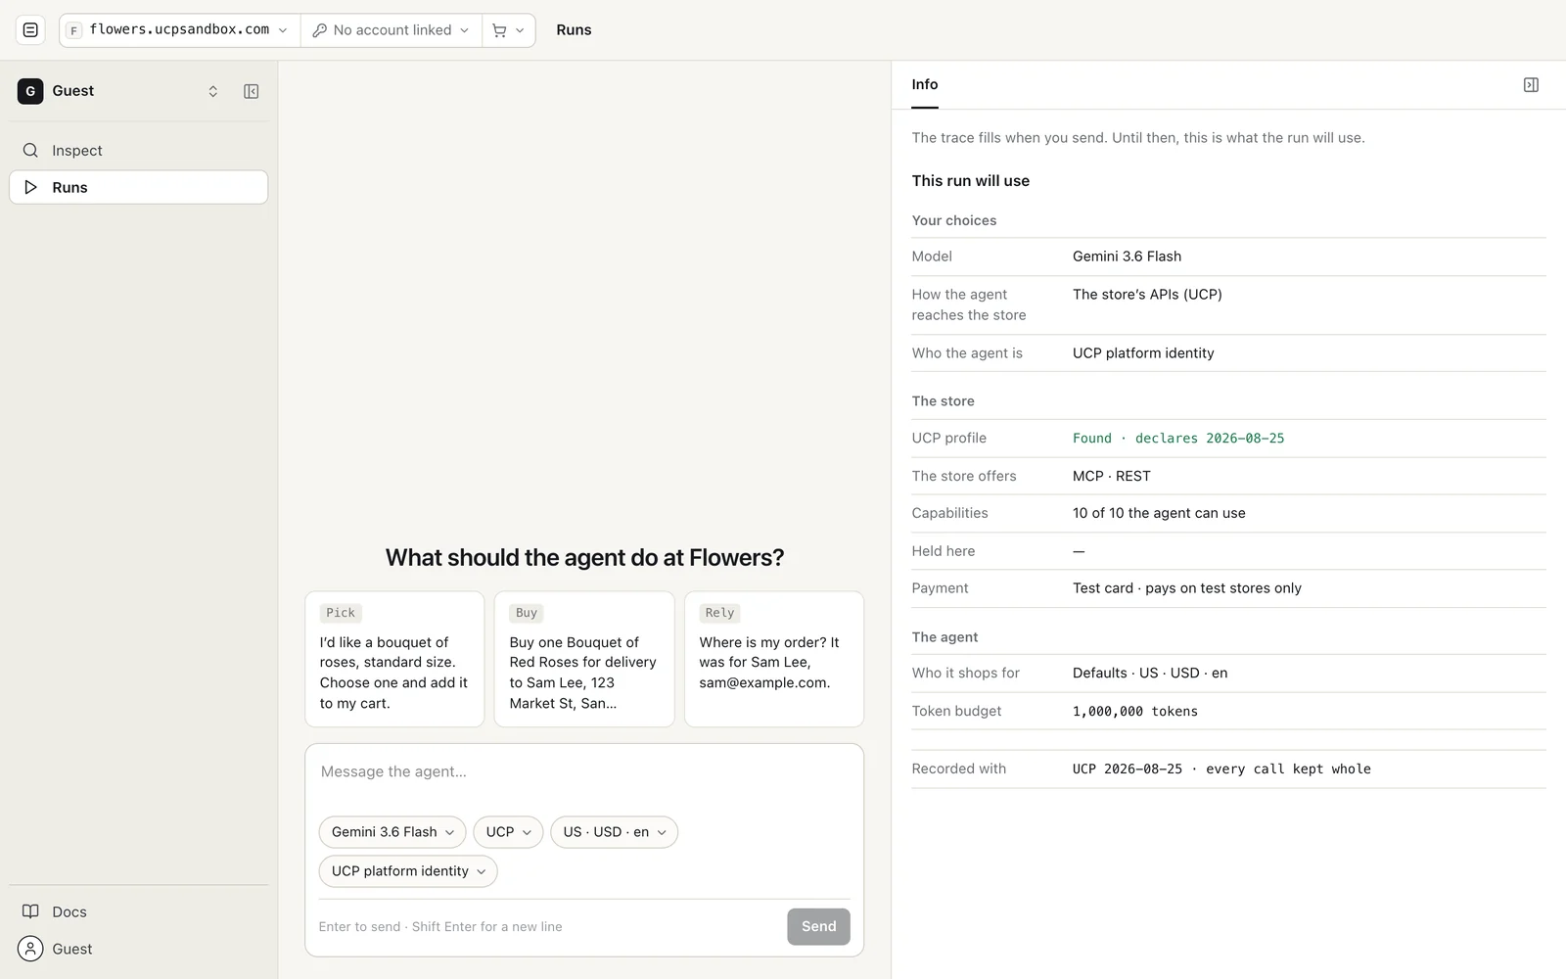Viewport: 1566px width, 979px height.
Task: Choose the Rely where is my order card
Action: (x=774, y=659)
